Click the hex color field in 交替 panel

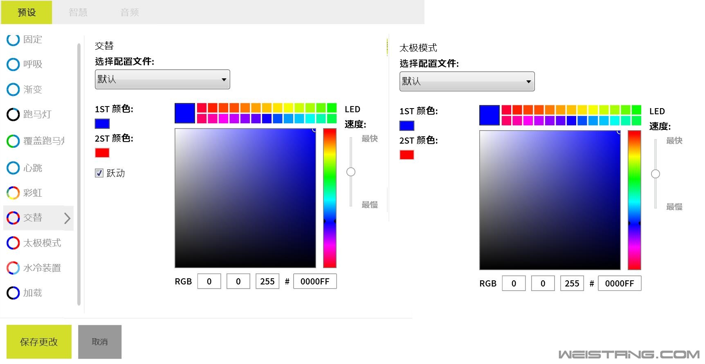click(x=315, y=282)
